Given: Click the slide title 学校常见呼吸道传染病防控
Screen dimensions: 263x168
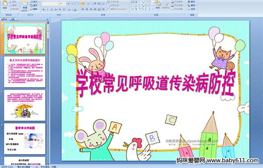Looking at the screenshot, I should coord(155,83).
